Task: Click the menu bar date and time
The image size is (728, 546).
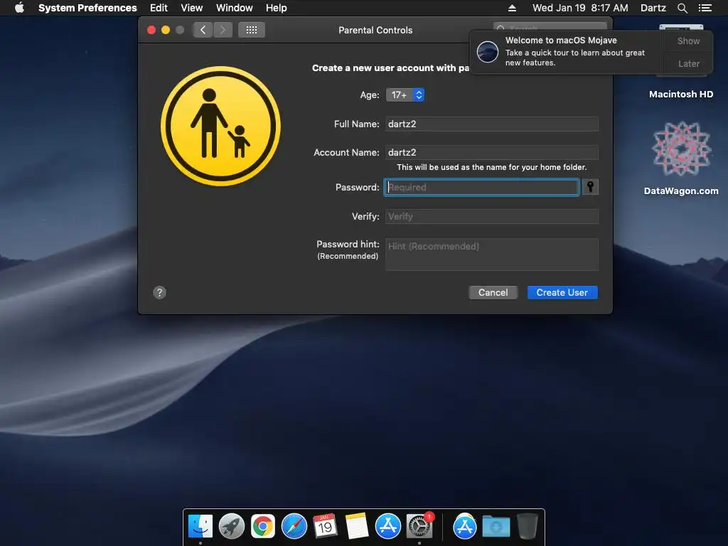Action: (x=580, y=8)
